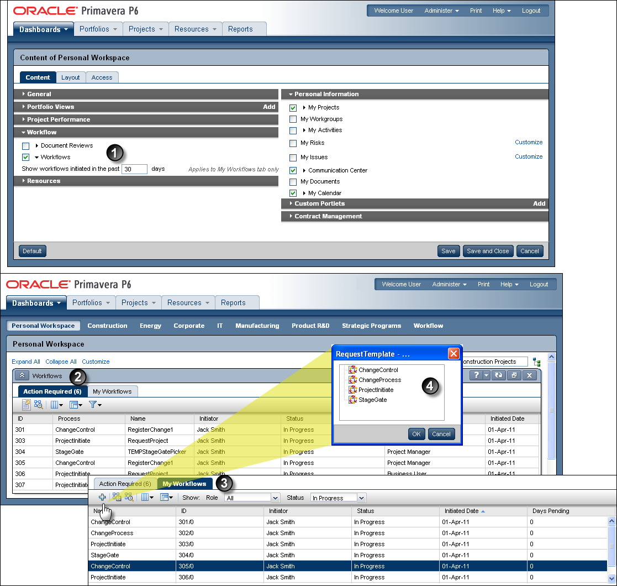The width and height of the screenshot is (617, 586).
Task: Select row with ID 305/0 ChangeControl
Action: [347, 566]
